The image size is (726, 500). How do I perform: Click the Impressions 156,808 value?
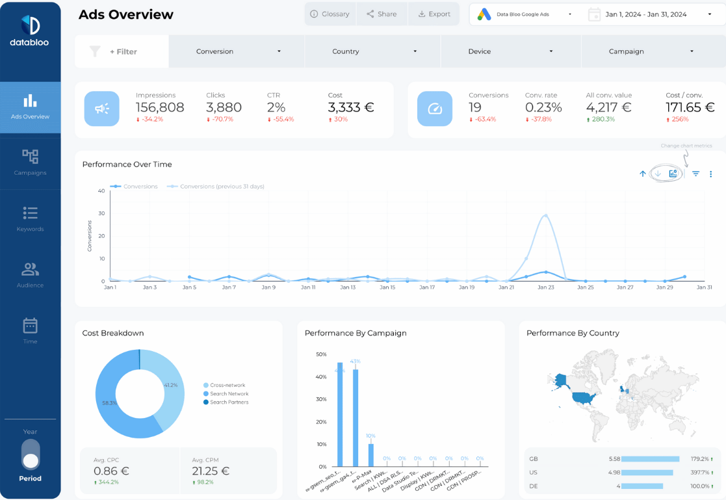[x=160, y=107]
